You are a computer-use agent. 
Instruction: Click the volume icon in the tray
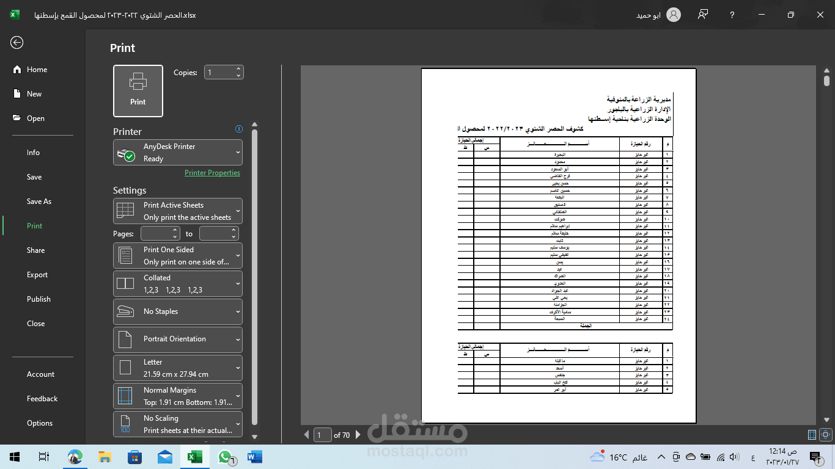coord(734,457)
